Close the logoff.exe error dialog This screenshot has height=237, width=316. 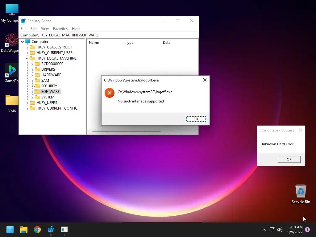coord(205,80)
